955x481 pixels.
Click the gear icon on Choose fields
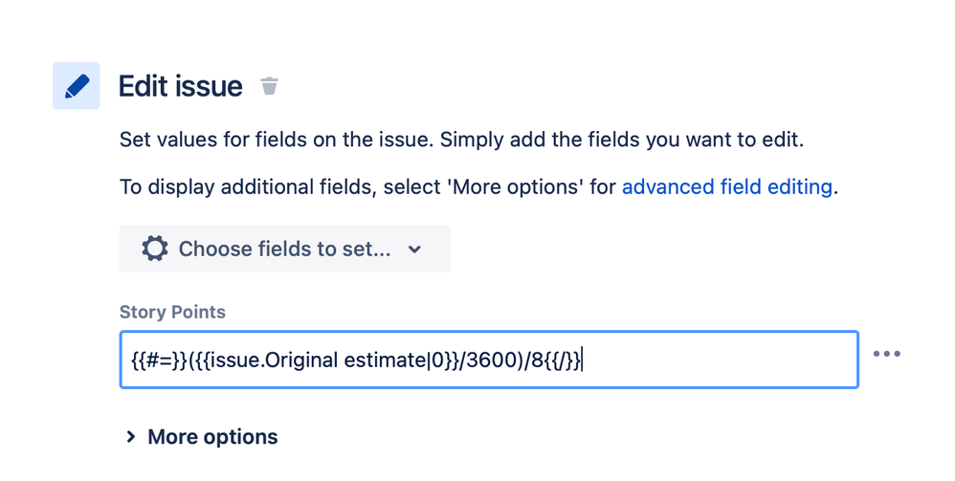click(x=154, y=249)
